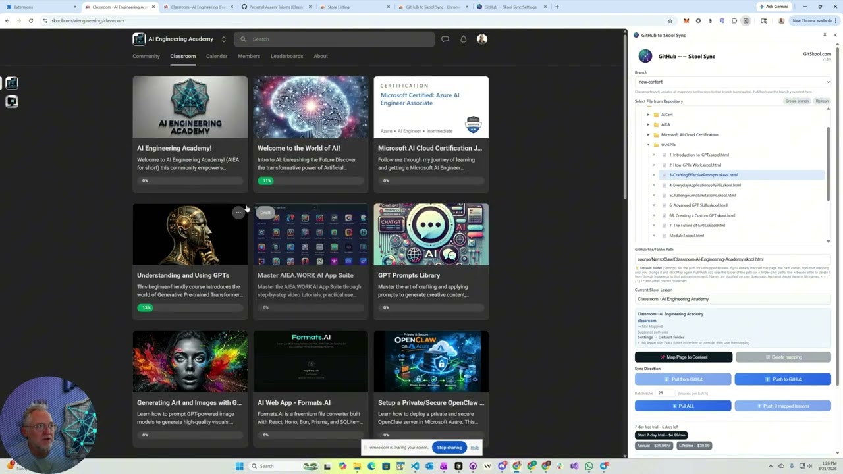843x474 pixels.
Task: Pin the GitHub to Skool Sync panel
Action: (x=825, y=35)
